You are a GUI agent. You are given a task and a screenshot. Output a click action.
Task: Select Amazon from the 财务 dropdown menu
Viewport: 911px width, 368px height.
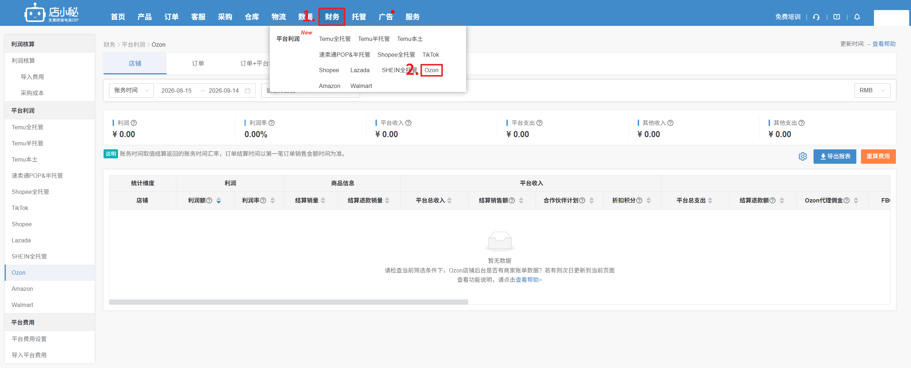point(329,86)
